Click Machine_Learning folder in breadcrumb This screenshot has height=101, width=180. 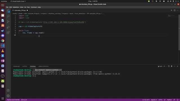[55, 13]
